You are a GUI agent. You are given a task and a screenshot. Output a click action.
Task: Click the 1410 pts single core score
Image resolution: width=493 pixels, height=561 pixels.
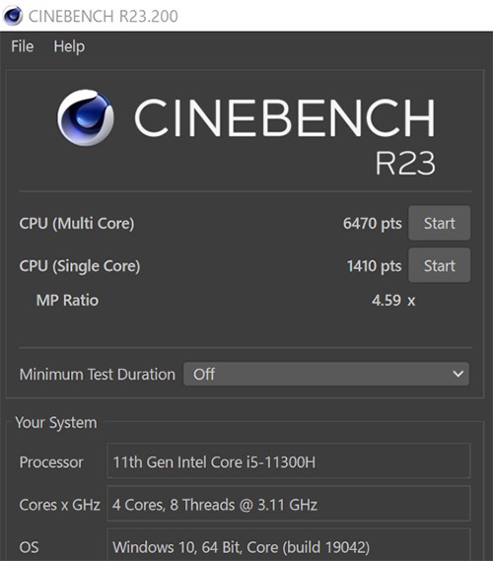point(375,266)
